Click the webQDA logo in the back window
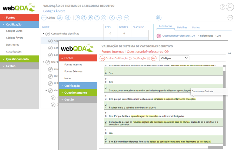This screenshot has width=235, height=150. click(x=19, y=8)
